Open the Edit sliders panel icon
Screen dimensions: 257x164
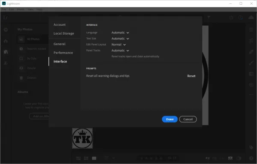point(251,30)
